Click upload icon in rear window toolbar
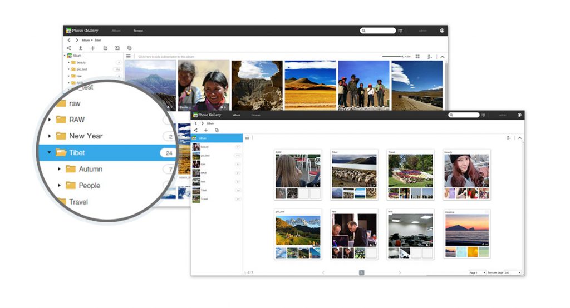The width and height of the screenshot is (570, 308). [x=81, y=48]
